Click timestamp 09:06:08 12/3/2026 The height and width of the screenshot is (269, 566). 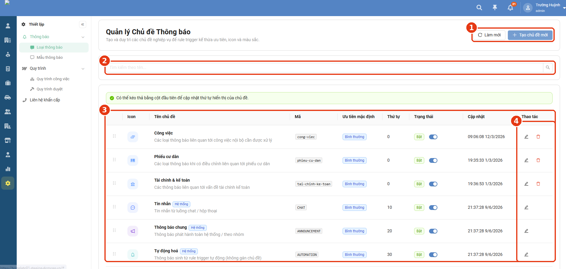pyautogui.click(x=486, y=137)
